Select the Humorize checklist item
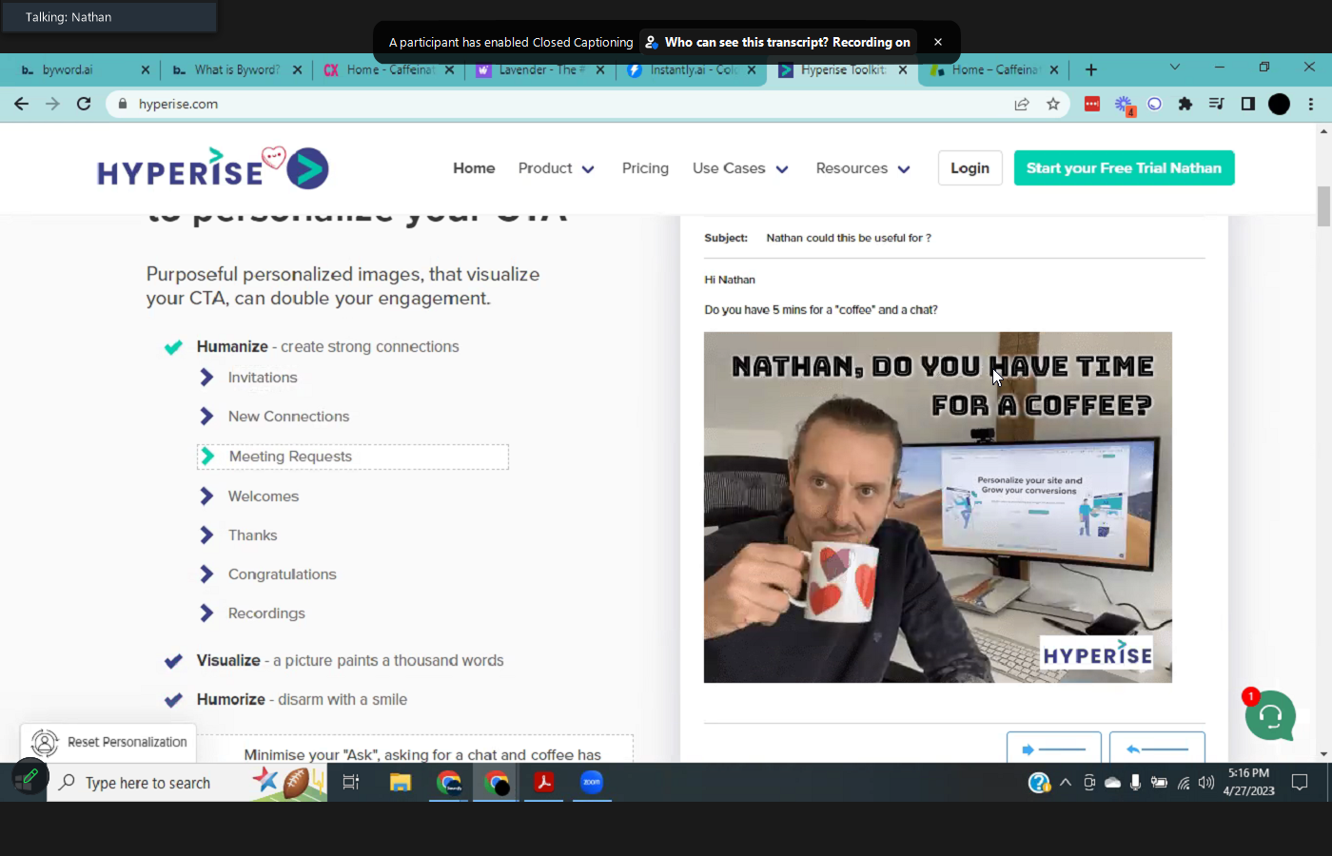Image resolution: width=1332 pixels, height=856 pixels. (230, 700)
